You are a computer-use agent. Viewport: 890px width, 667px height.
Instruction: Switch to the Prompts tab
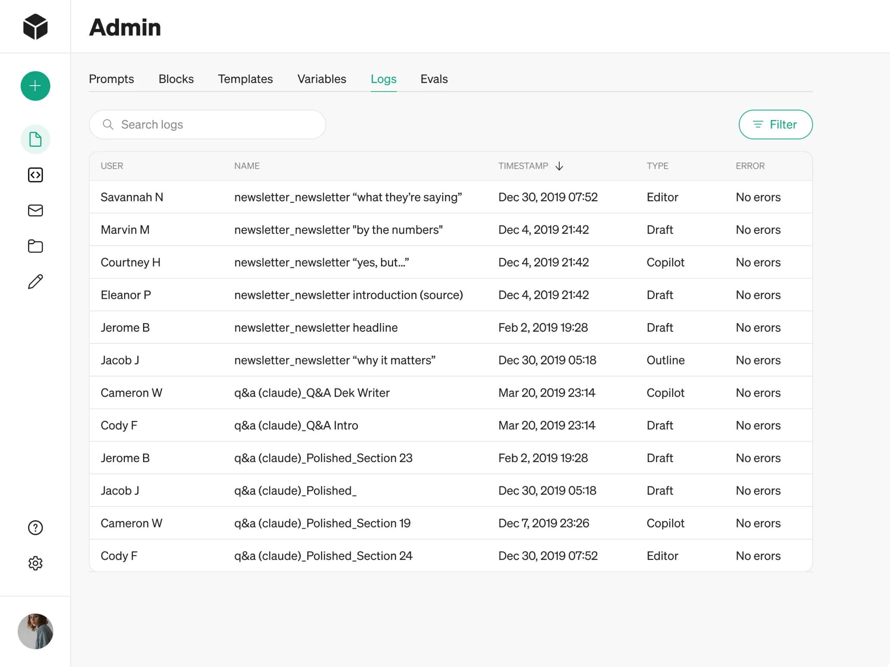click(111, 79)
